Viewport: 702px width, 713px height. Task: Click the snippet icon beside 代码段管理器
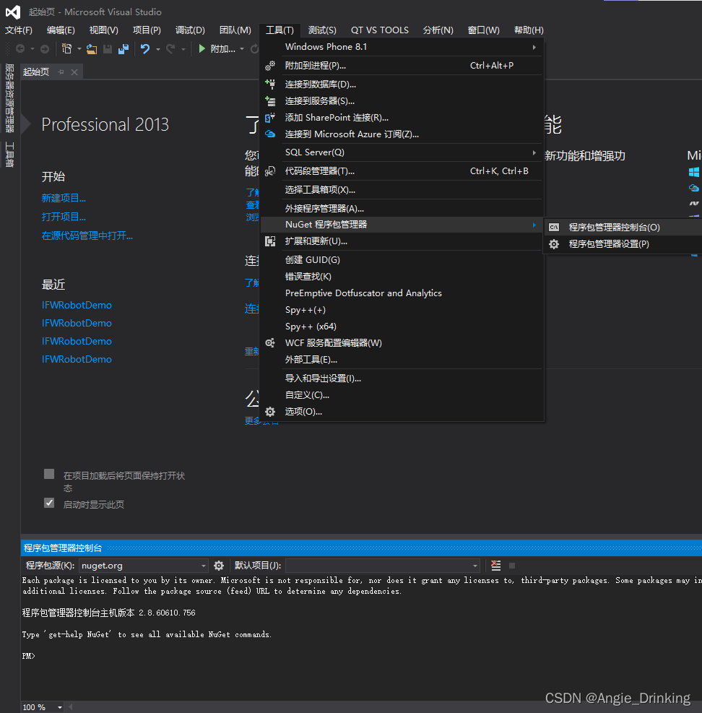270,171
